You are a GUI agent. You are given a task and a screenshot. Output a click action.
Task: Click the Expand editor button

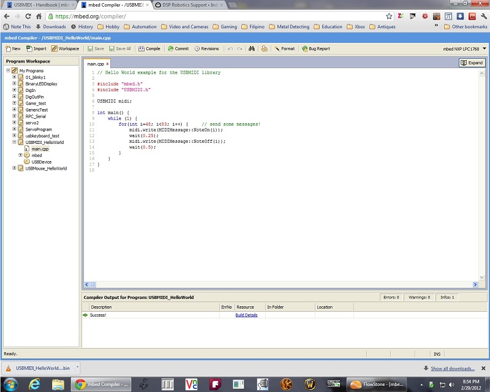[472, 62]
